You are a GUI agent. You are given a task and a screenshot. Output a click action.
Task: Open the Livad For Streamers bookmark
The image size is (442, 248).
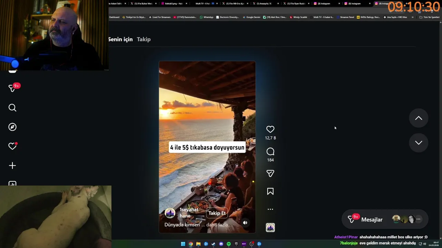tap(160, 17)
